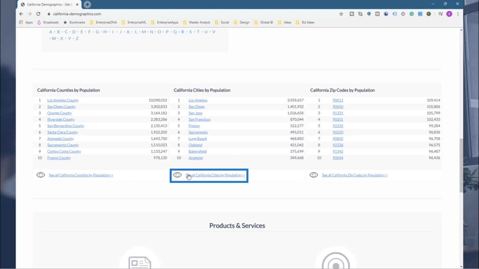Open the Master Analyst bookmark folder
The height and width of the screenshot is (269, 479).
(196, 22)
